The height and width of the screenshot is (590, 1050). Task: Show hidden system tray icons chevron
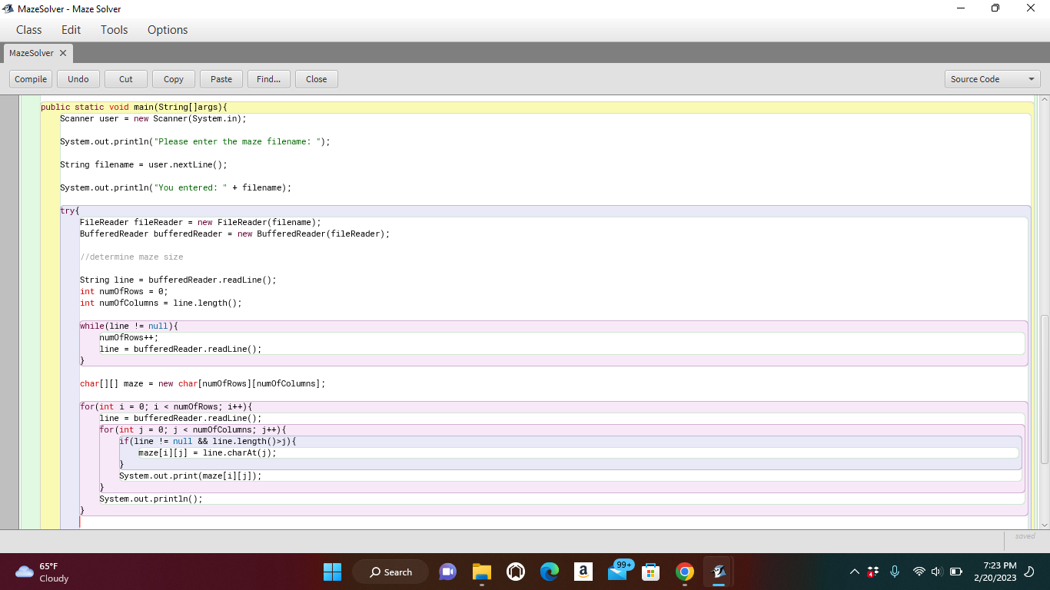coord(854,572)
